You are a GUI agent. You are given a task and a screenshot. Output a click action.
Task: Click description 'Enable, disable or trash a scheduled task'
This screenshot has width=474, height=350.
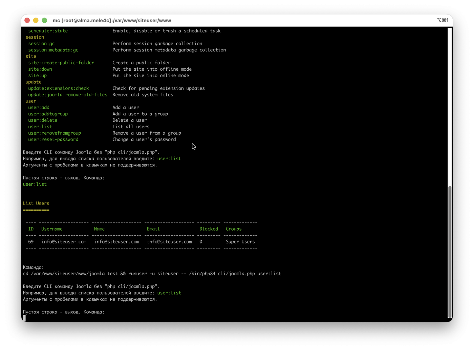click(167, 31)
